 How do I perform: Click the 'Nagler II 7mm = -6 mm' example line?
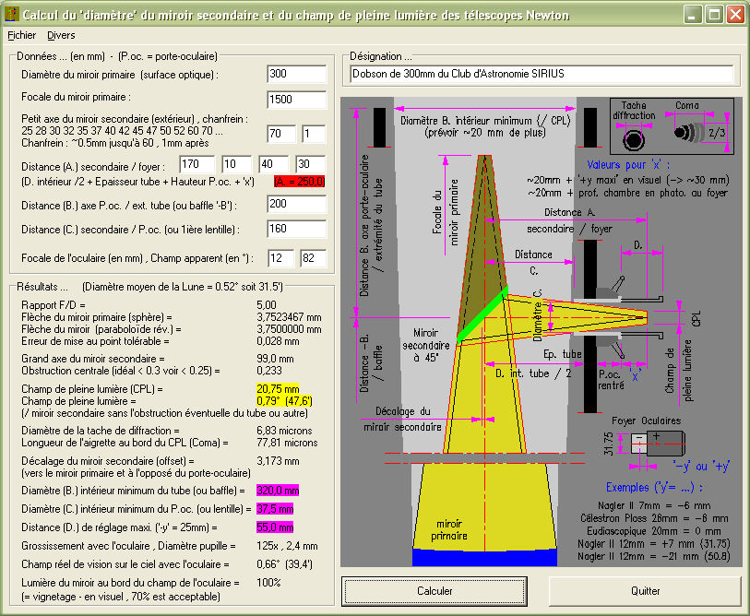tap(654, 505)
